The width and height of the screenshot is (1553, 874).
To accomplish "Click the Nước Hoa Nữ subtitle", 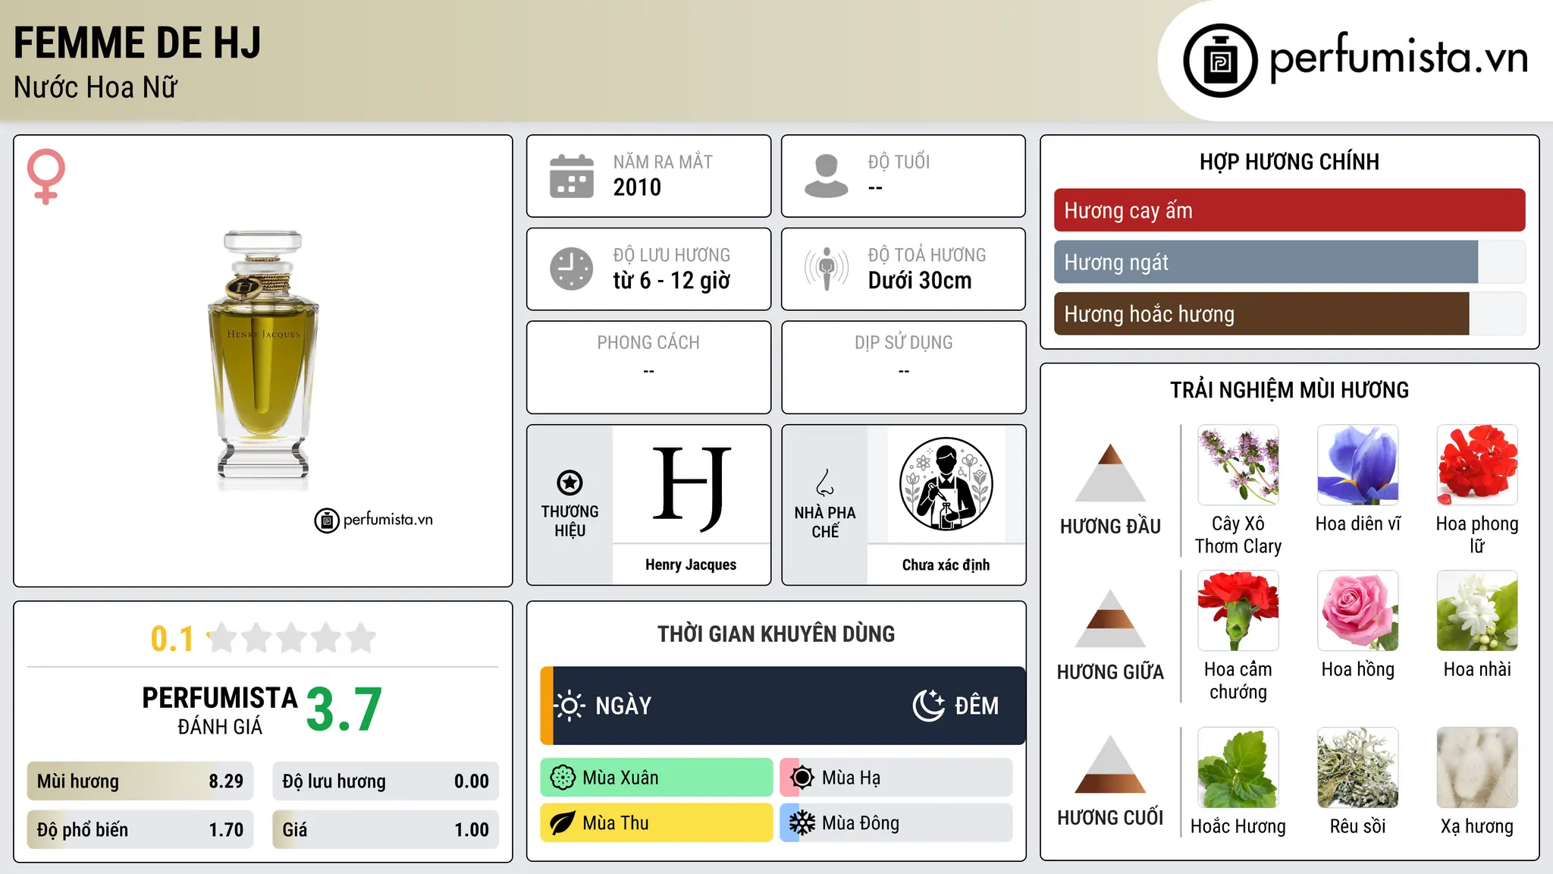I will coord(96,87).
